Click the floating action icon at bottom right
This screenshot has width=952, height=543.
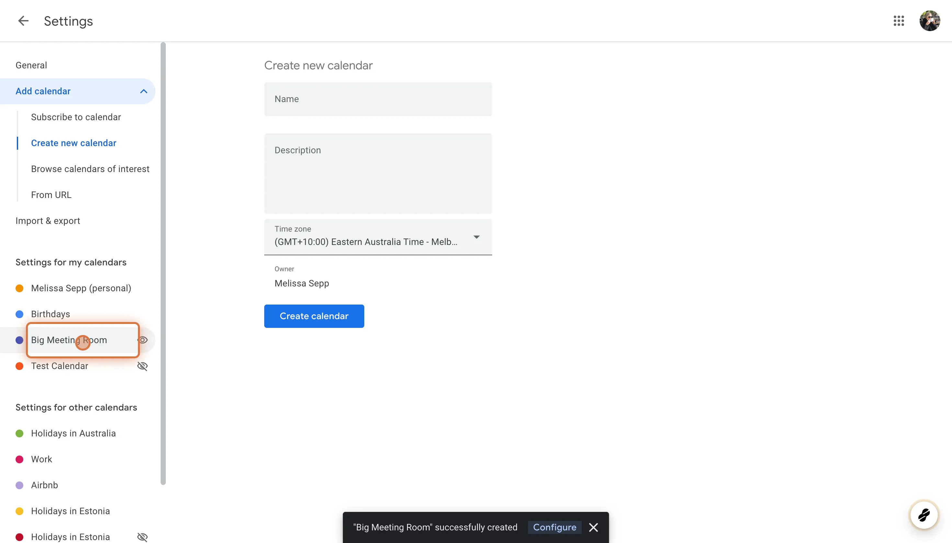point(924,514)
